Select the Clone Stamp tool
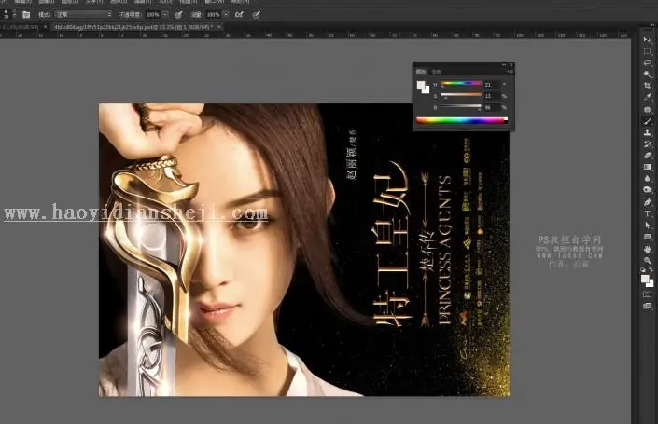658x424 pixels. point(648,132)
